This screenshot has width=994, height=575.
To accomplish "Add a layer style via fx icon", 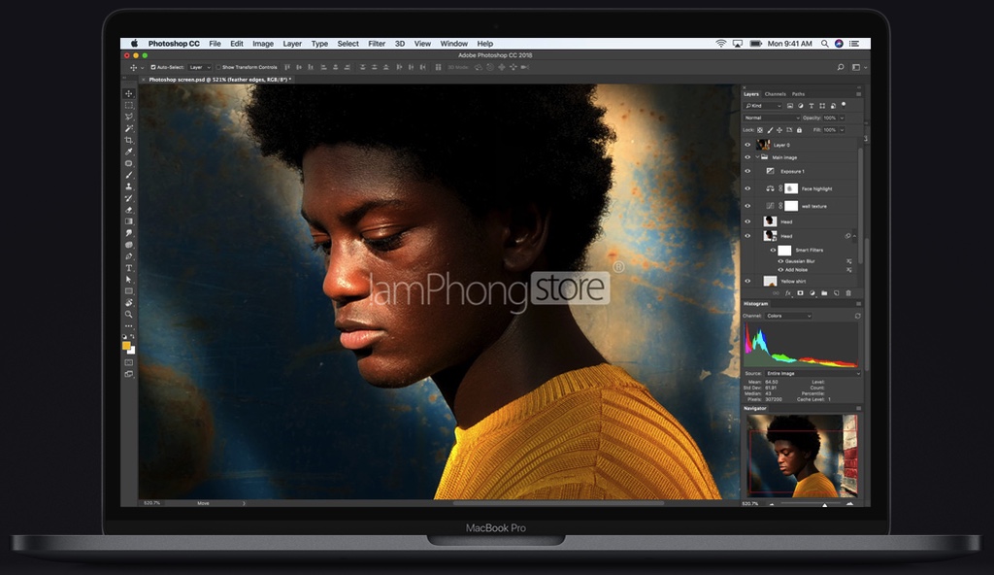I will pyautogui.click(x=788, y=293).
